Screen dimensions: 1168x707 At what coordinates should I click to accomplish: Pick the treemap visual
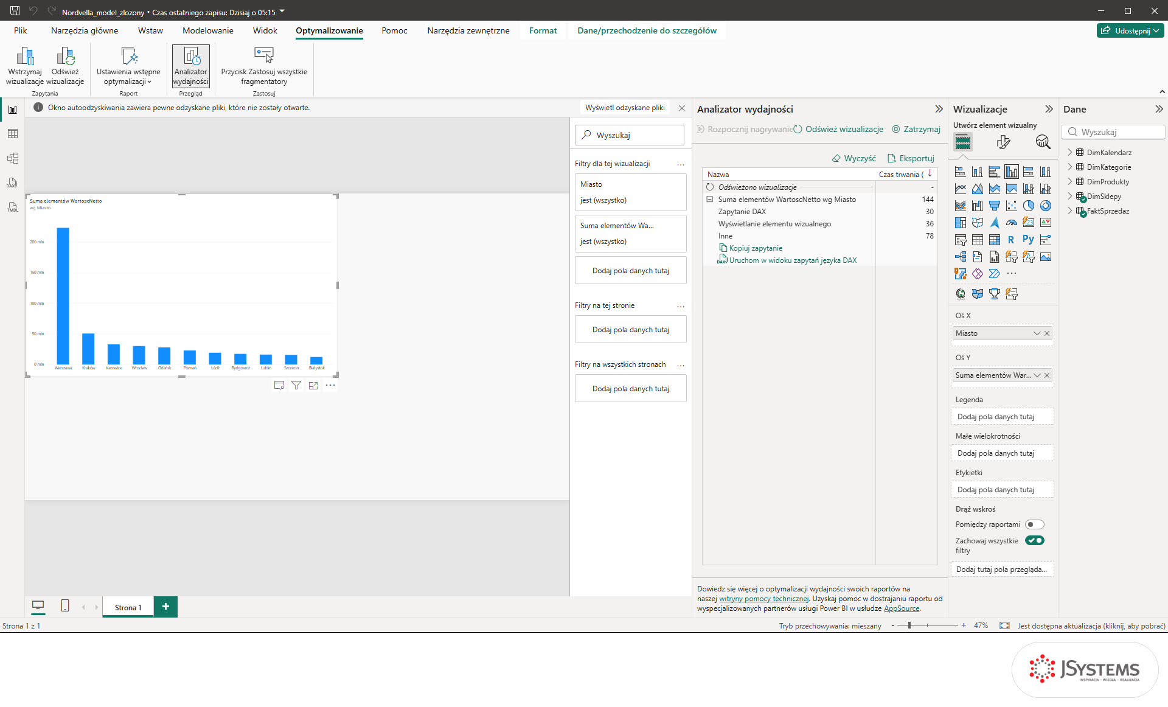pyautogui.click(x=960, y=223)
